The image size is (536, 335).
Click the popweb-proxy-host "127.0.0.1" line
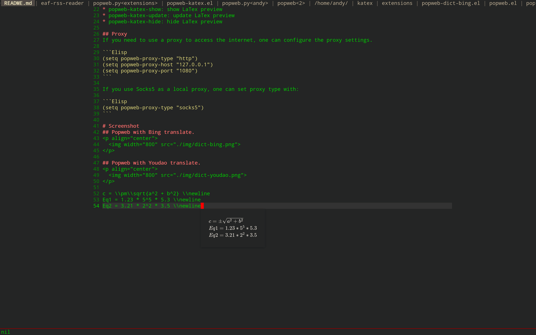click(x=158, y=64)
